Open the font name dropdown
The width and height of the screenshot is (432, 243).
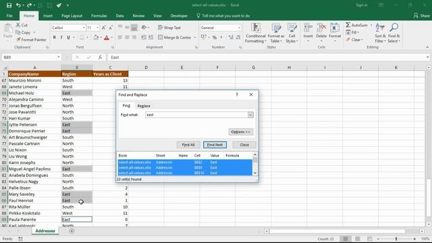coord(84,28)
